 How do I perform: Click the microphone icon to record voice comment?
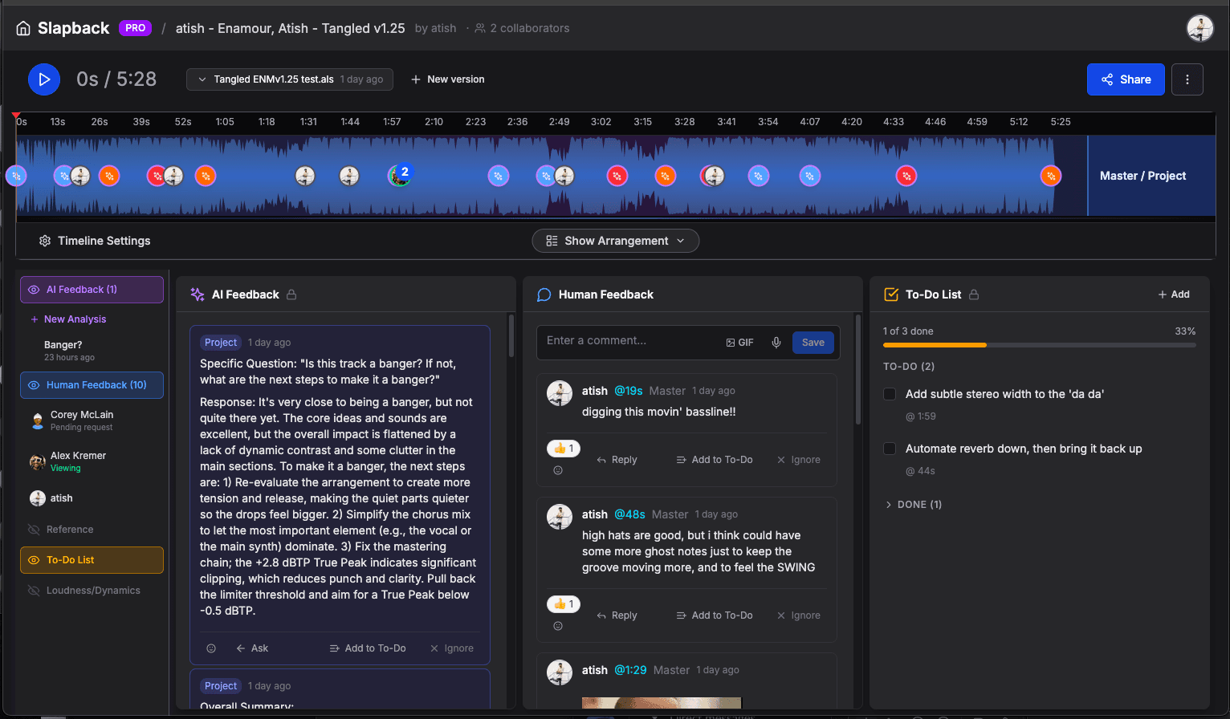pos(776,342)
